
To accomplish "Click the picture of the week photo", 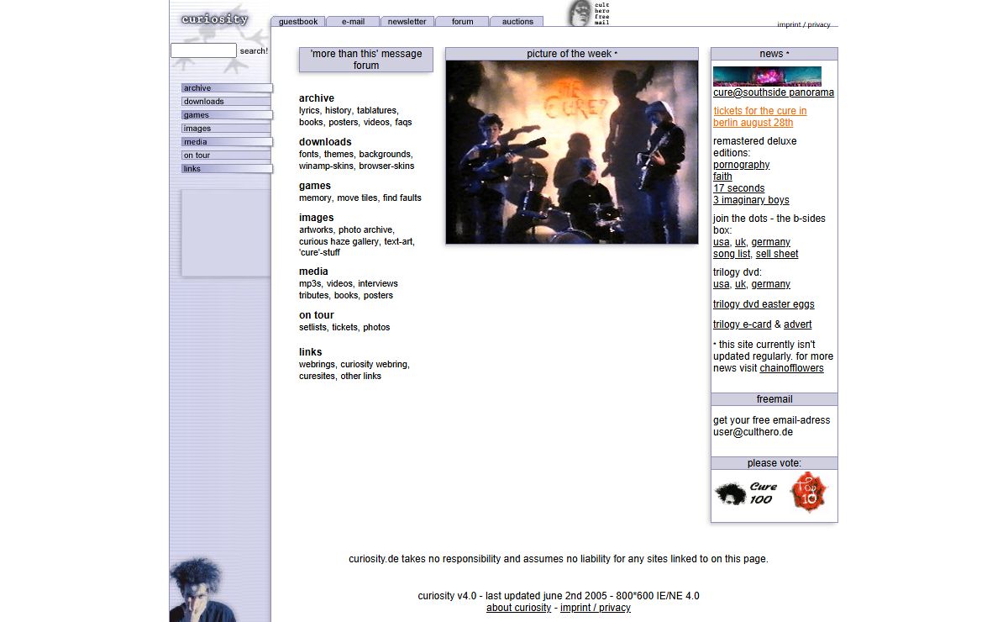I will [x=571, y=152].
